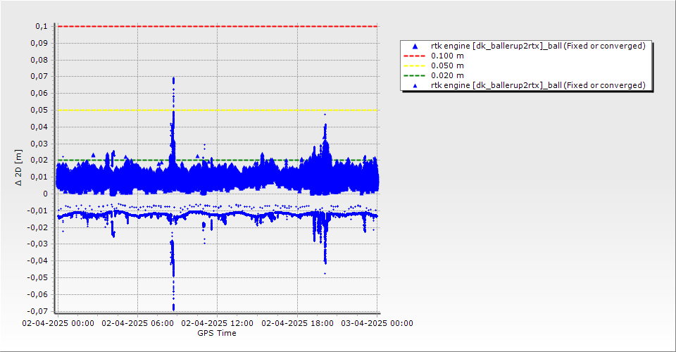Click the lowest blue spike near -0,07
Image resolution: width=676 pixels, height=352 pixels.
[173, 307]
